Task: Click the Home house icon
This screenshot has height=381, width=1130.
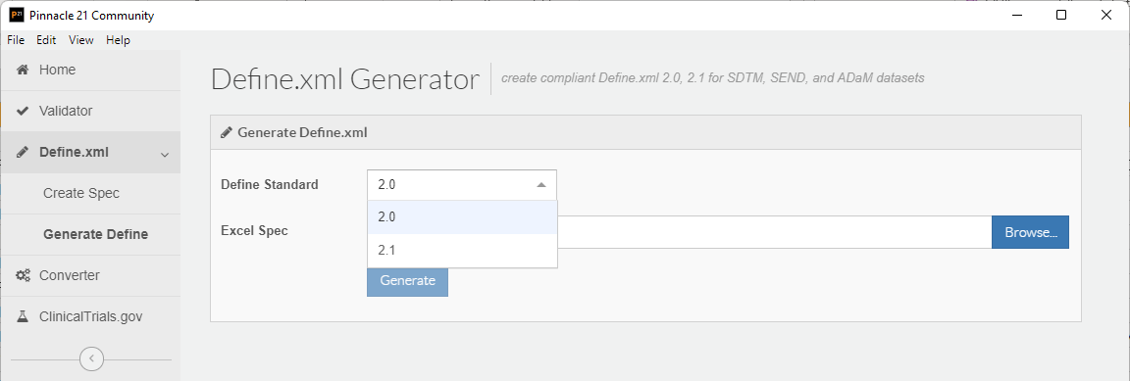Action: coord(23,70)
